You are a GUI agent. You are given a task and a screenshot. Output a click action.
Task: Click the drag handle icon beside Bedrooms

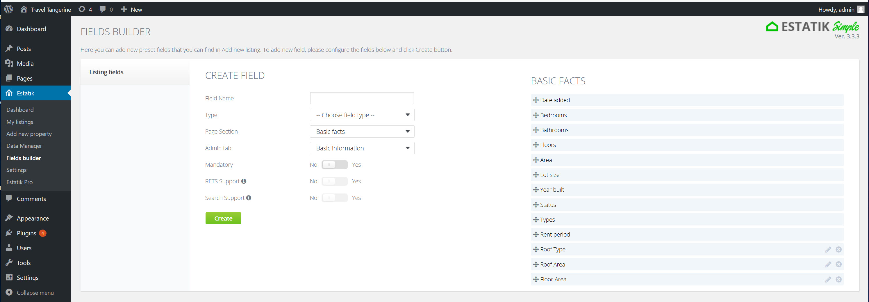[535, 115]
